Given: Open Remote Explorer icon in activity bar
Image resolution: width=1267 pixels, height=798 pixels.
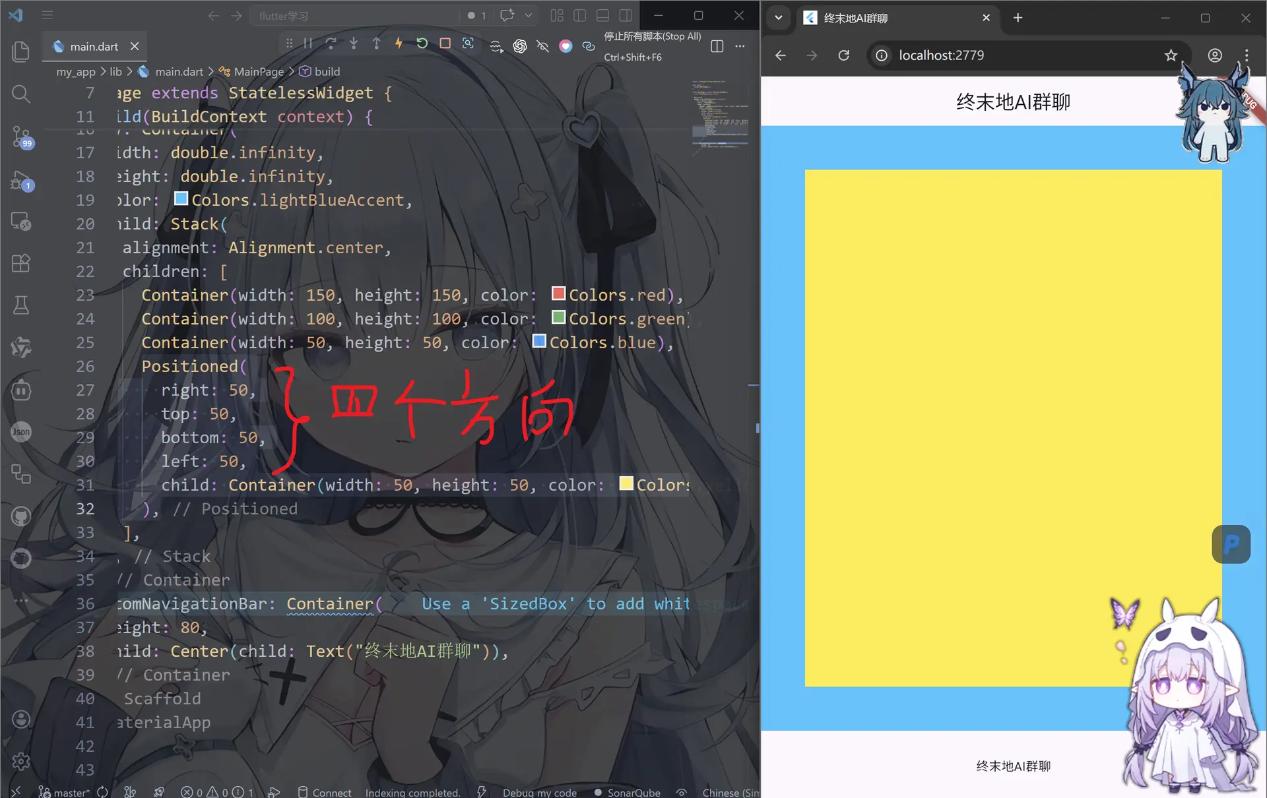Looking at the screenshot, I should [x=21, y=222].
